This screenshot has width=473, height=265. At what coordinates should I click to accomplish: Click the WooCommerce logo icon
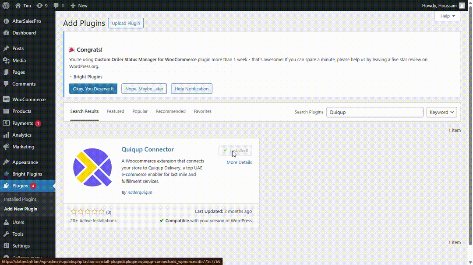(x=6, y=99)
